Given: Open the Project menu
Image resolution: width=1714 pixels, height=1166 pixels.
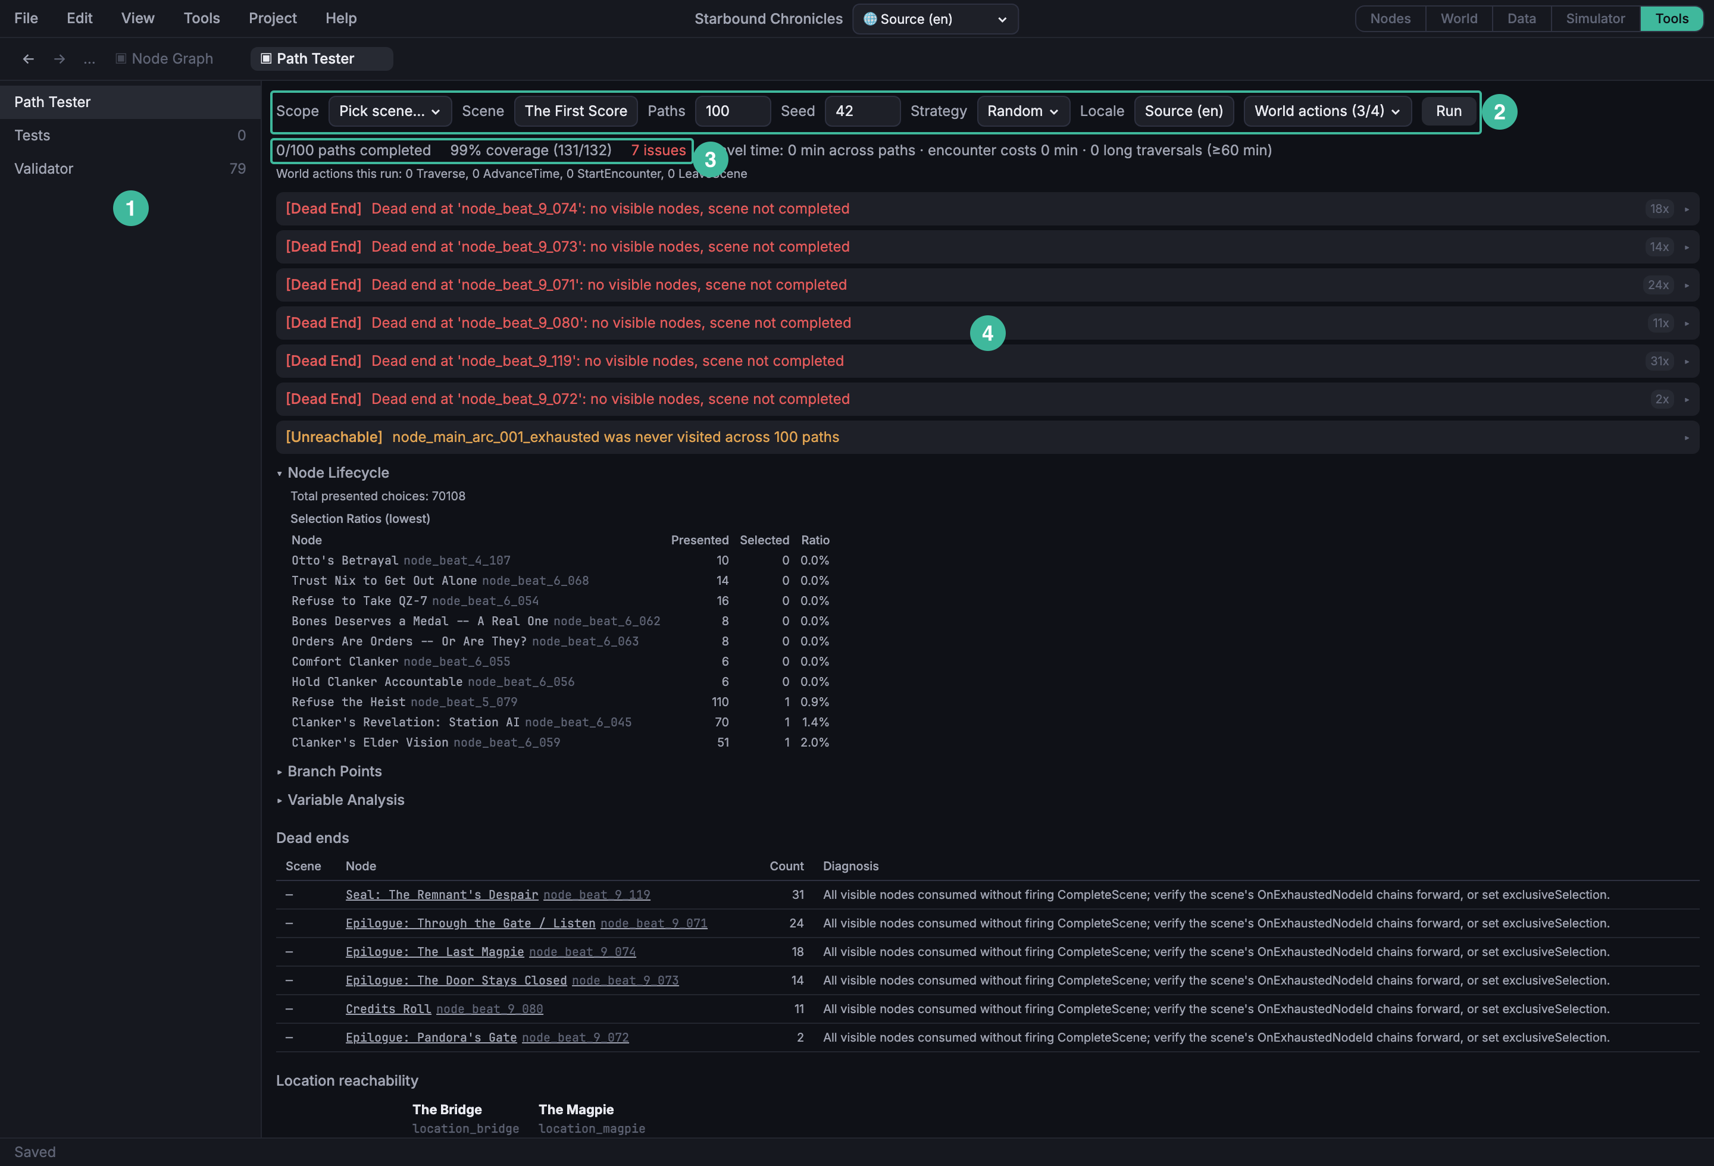Looking at the screenshot, I should coord(273,18).
